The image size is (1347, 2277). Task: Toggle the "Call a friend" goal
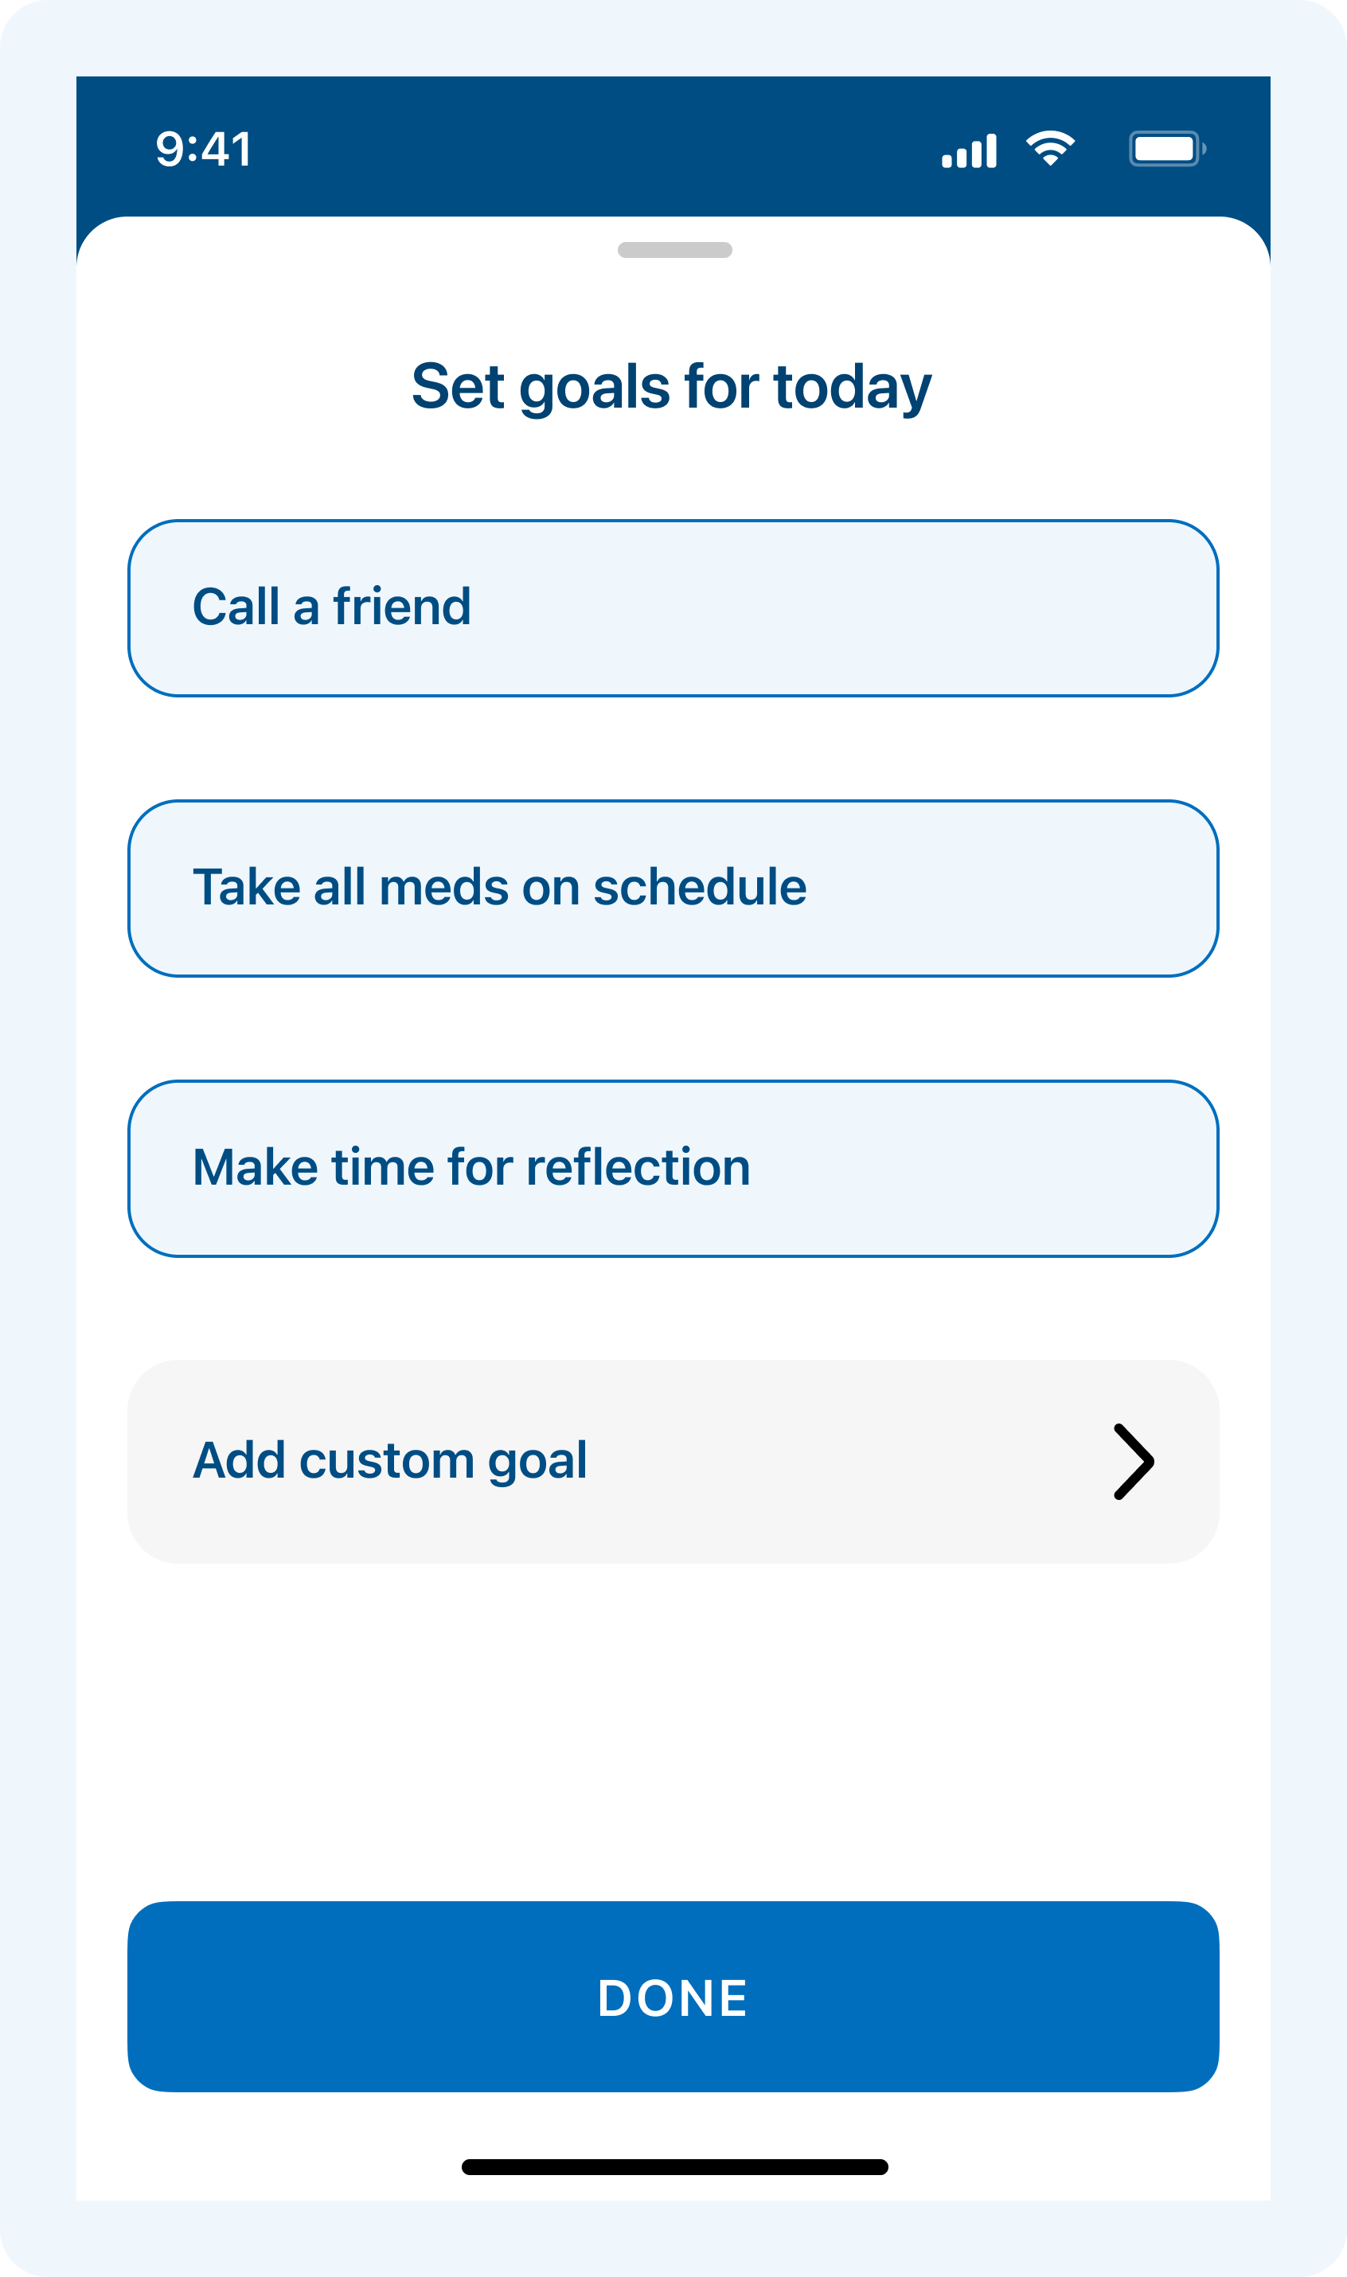tap(673, 608)
